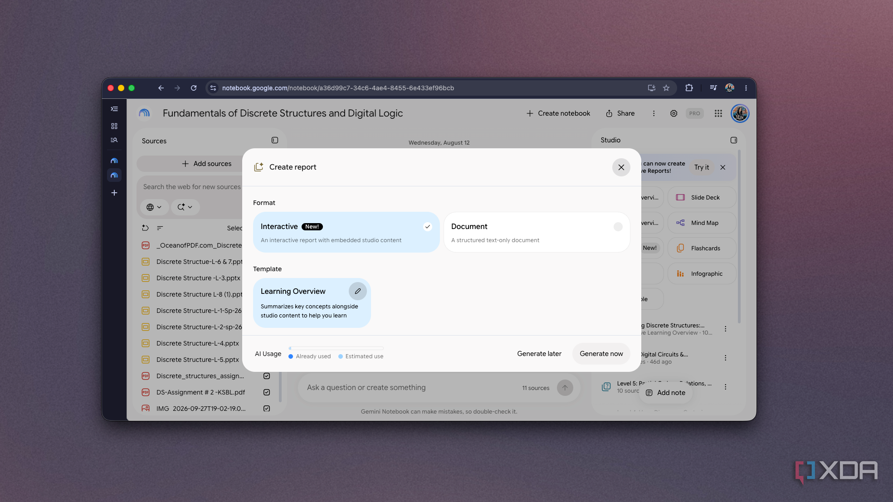The height and width of the screenshot is (502, 893).
Task: Click the NotebookLM logo
Action: tap(144, 113)
